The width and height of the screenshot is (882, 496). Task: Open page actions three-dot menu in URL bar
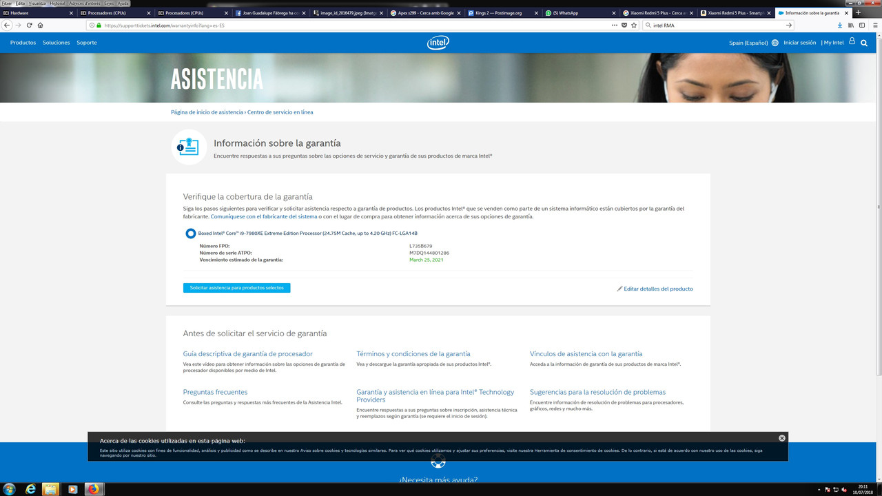[615, 25]
